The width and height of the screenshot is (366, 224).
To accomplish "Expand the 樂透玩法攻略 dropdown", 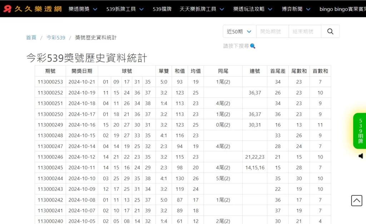I will 250,9.
